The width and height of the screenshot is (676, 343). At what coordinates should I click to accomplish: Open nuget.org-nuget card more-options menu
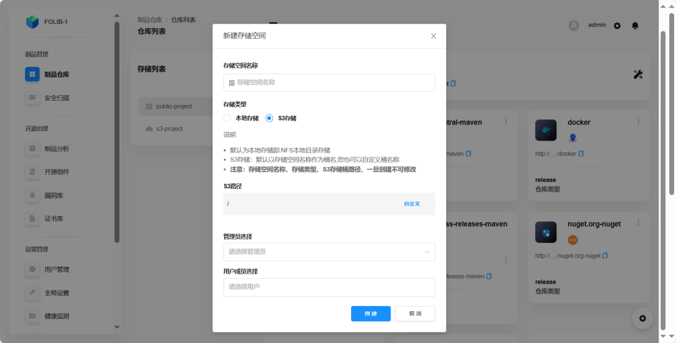(x=638, y=223)
